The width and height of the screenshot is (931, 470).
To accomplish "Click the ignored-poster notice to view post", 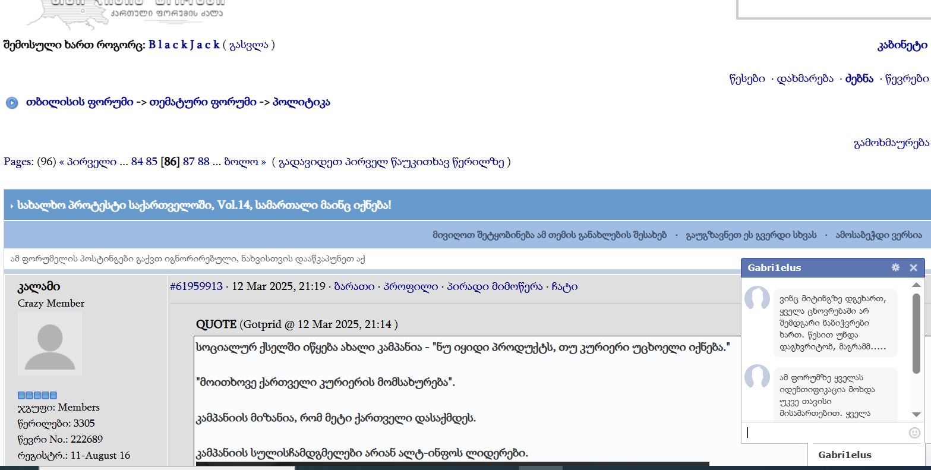I will 188,259.
